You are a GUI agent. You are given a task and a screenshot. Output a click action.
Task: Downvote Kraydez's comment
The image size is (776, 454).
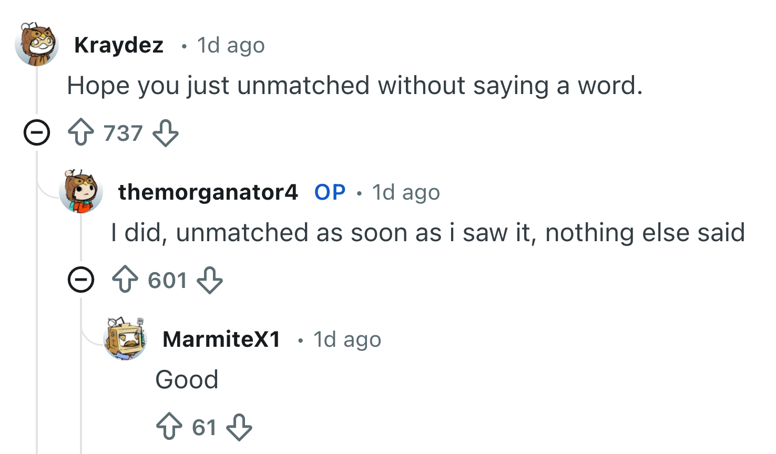[x=165, y=133]
